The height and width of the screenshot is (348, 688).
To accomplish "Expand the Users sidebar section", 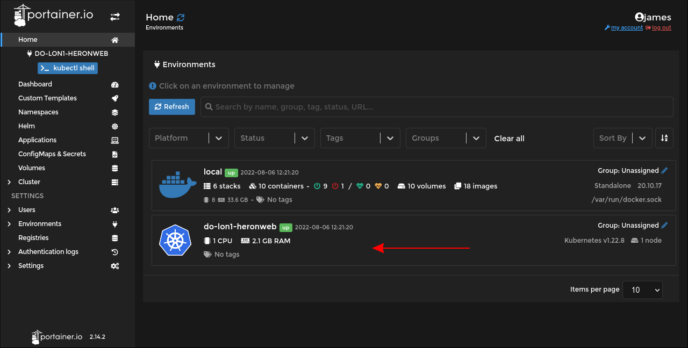I will tap(9, 210).
